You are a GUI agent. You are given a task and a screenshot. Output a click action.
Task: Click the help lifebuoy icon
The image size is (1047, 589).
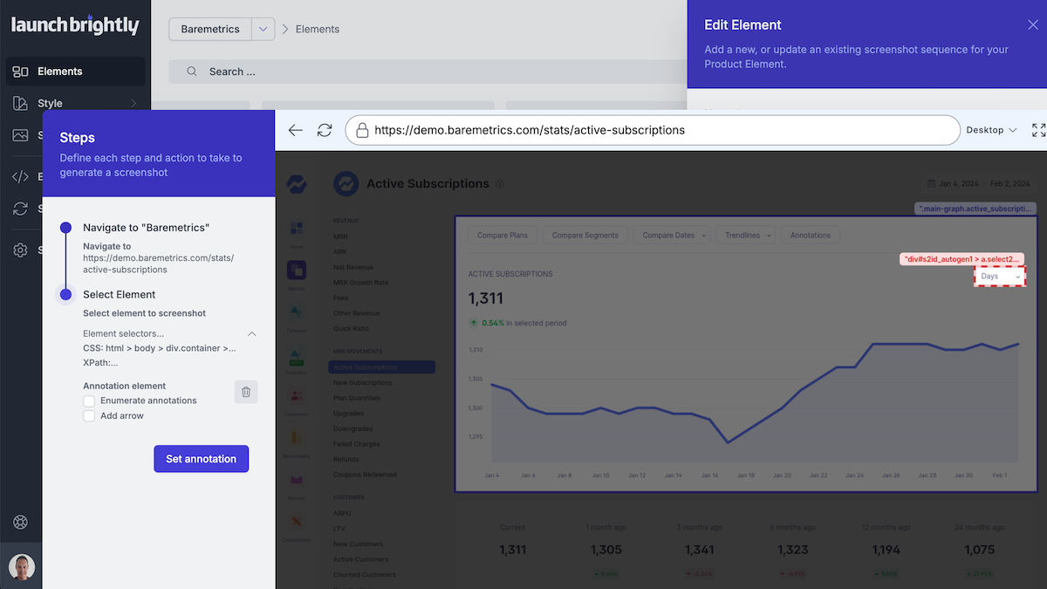click(21, 523)
